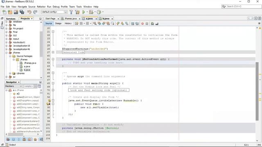262x147 pixels.
Task: Collapse the main method fold on line 68
Action: (x=53, y=83)
